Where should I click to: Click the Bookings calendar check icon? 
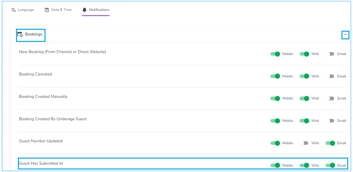pos(20,35)
